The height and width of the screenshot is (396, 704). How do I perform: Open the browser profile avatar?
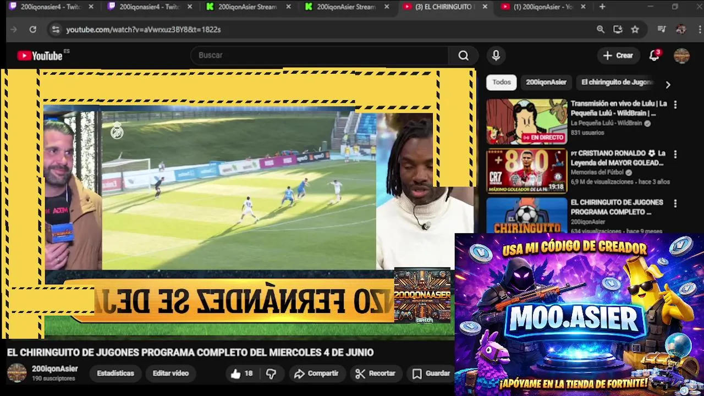[x=681, y=29]
